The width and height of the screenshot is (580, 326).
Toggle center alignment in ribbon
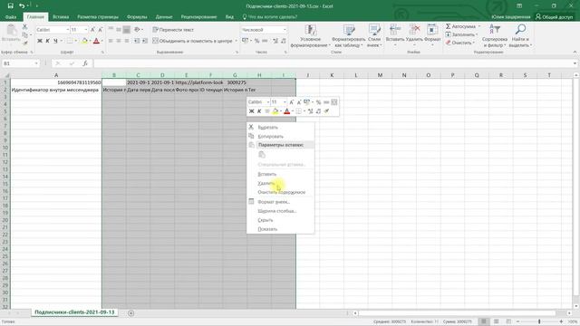coord(119,41)
